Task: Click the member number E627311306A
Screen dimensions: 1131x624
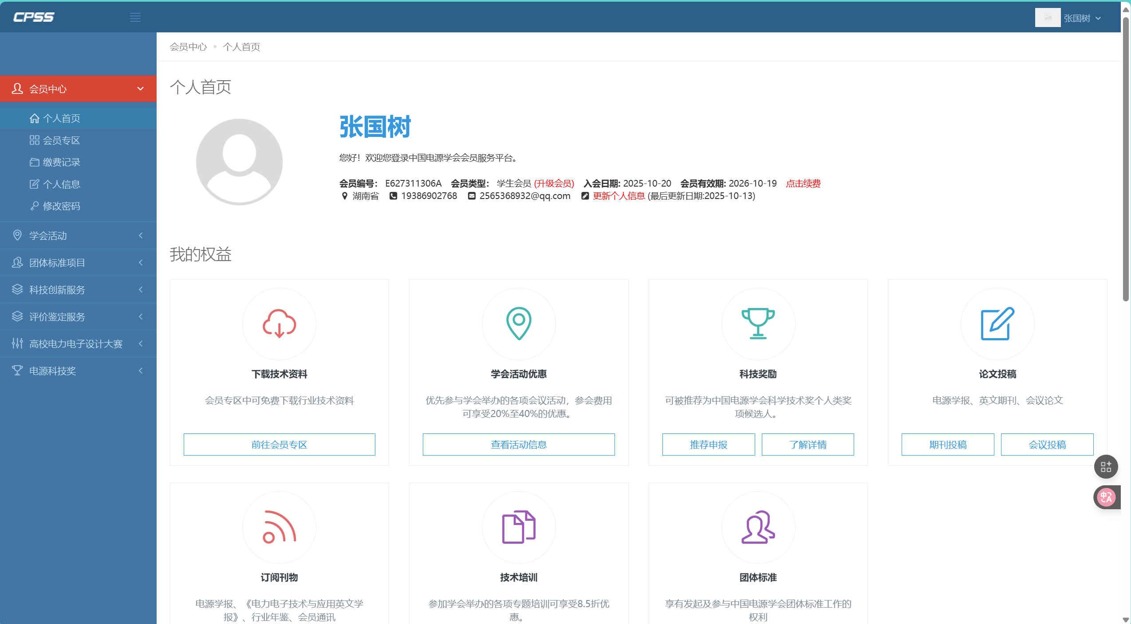Action: (414, 183)
